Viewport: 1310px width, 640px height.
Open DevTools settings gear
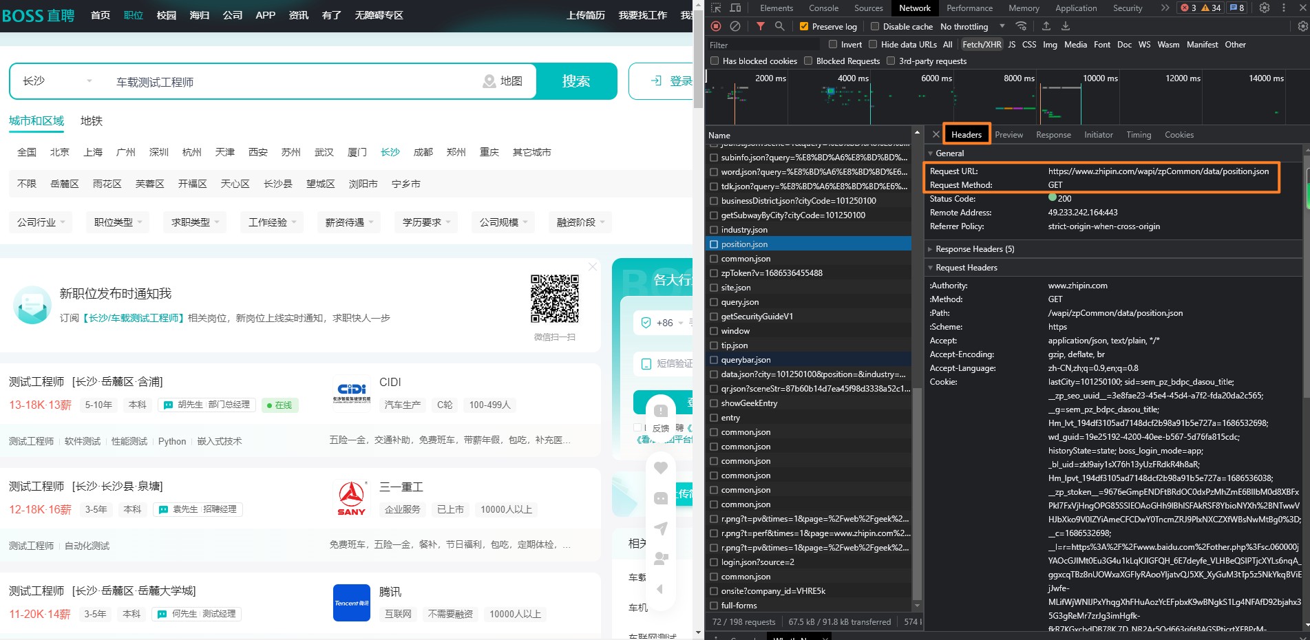(1265, 8)
